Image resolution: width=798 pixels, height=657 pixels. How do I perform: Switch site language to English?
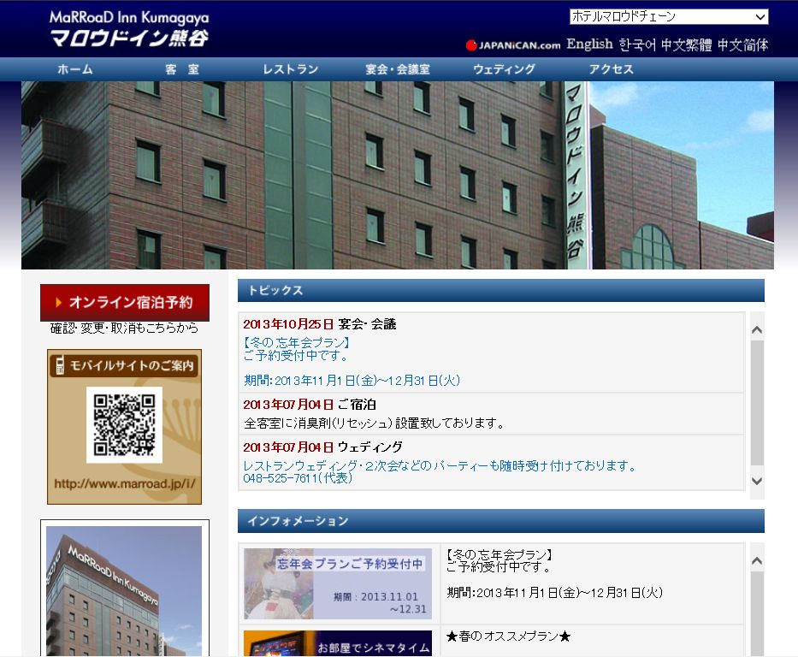point(590,44)
